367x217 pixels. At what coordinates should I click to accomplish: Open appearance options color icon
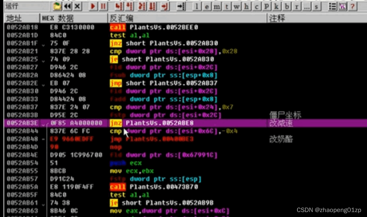click(x=343, y=6)
